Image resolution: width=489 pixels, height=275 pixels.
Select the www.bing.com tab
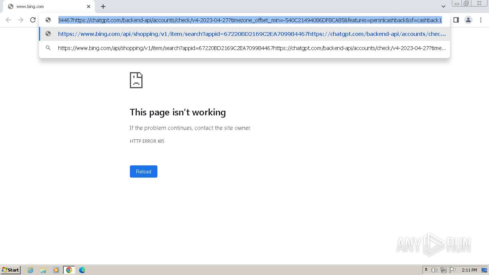[x=49, y=6]
